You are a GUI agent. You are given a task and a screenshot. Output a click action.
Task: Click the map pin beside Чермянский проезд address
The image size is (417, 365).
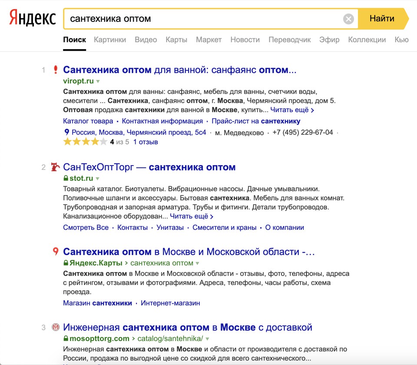[67, 132]
